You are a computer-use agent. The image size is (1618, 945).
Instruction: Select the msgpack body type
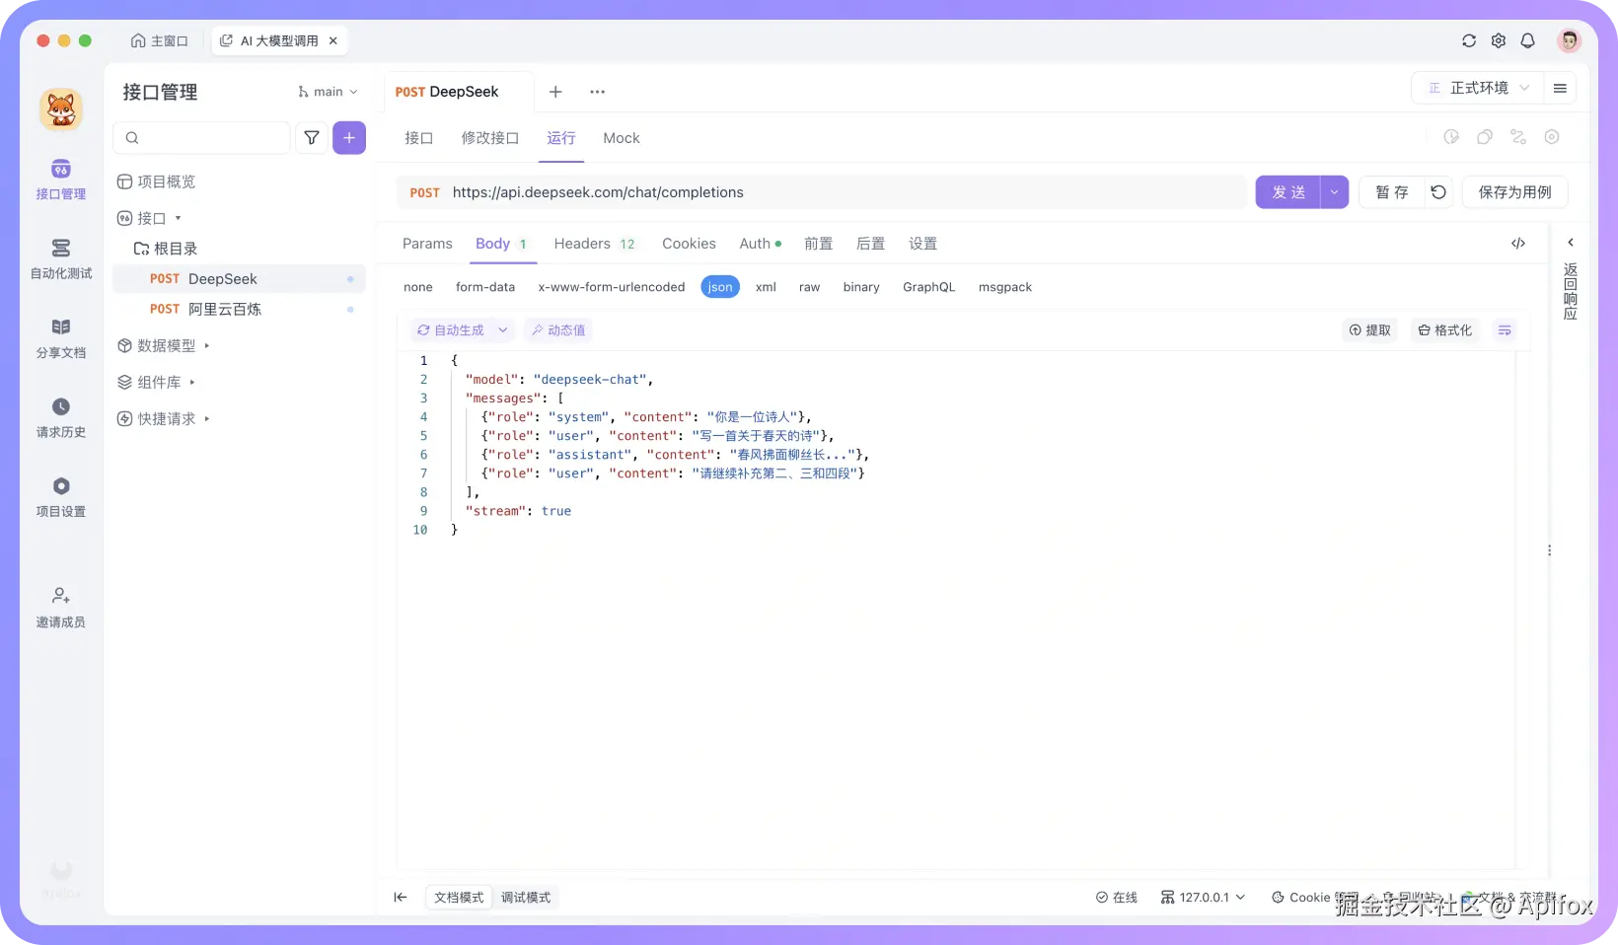point(1005,287)
